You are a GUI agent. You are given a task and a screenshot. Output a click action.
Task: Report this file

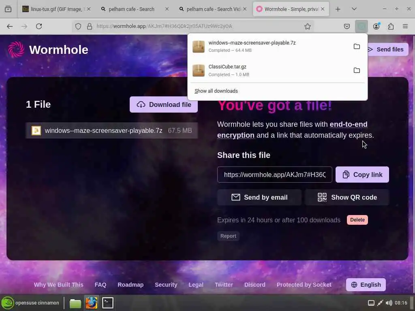tap(228, 236)
